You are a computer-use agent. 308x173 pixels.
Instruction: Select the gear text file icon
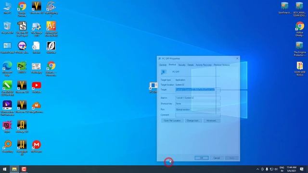(37, 48)
